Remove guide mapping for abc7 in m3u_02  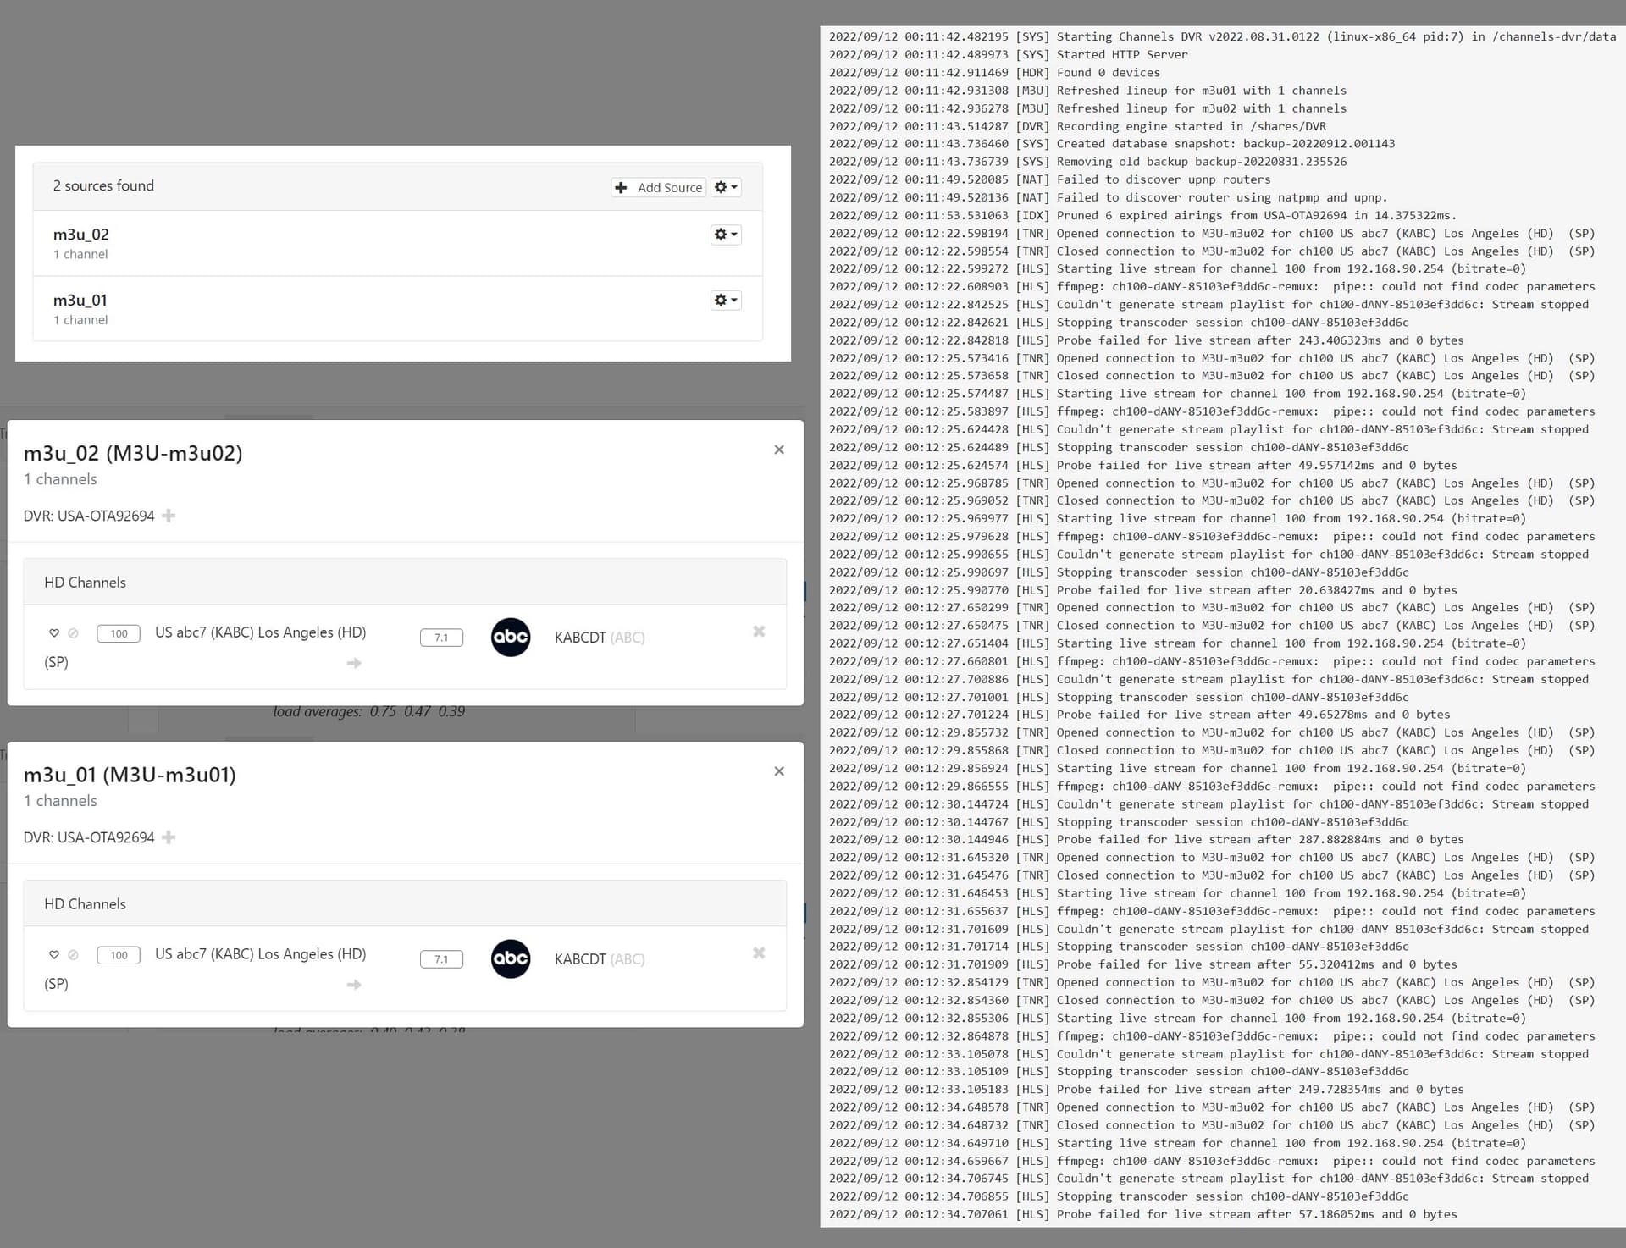(x=759, y=632)
